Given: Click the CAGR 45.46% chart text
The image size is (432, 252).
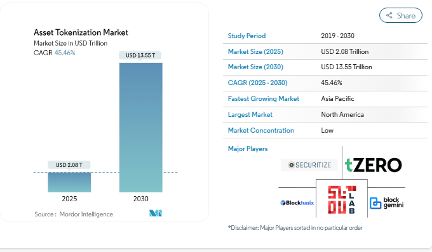Looking at the screenshot, I should [54, 53].
